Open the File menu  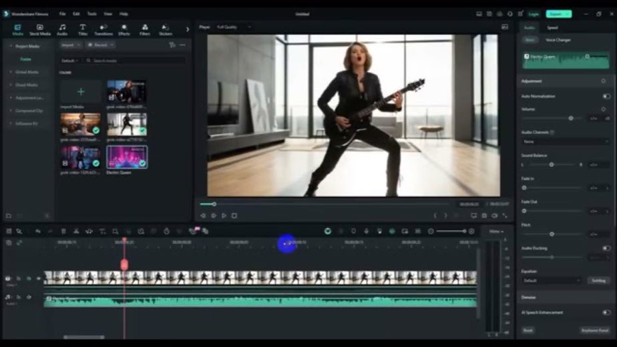[63, 14]
